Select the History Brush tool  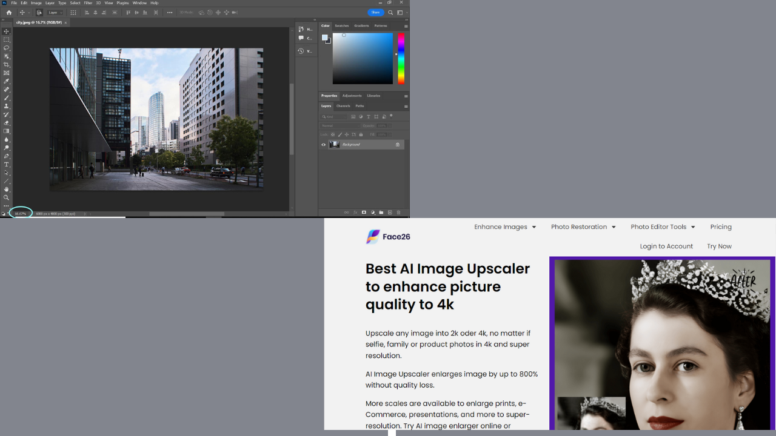point(7,114)
